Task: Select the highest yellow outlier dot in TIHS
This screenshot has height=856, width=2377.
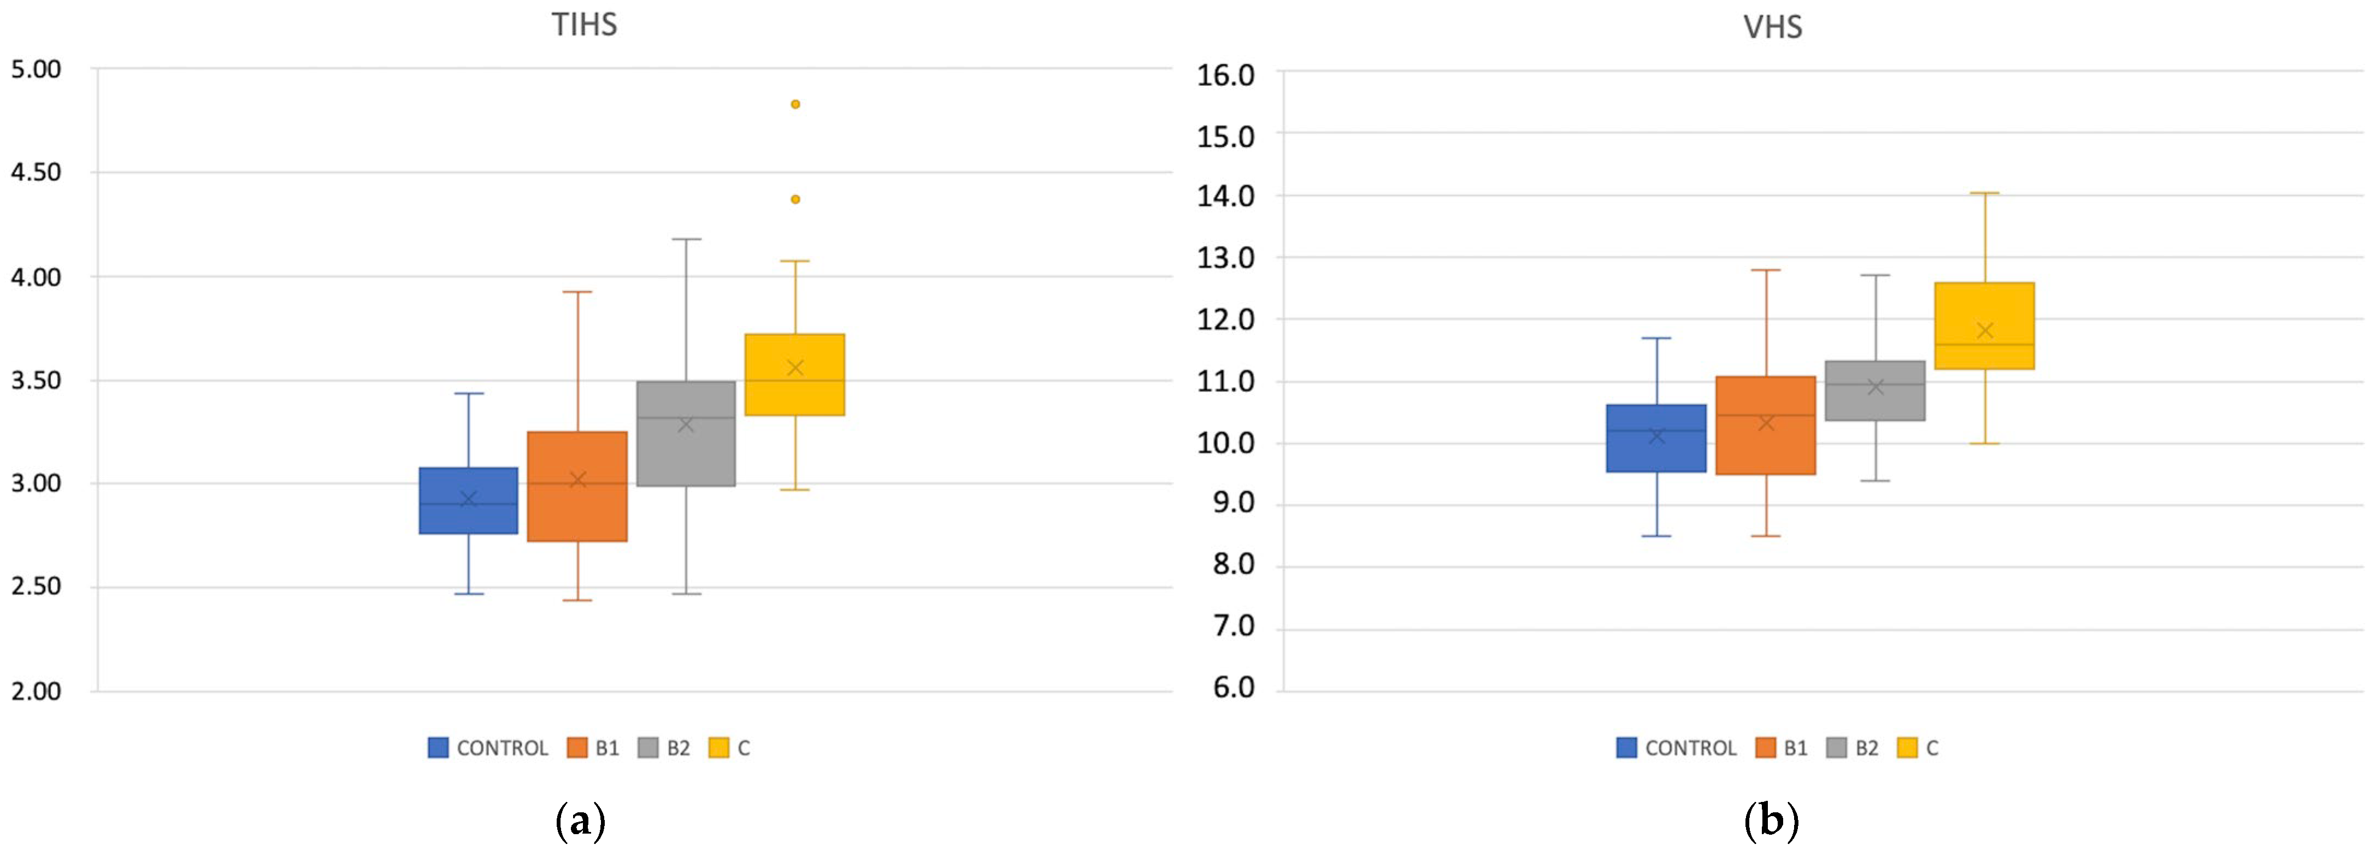Action: click(795, 104)
